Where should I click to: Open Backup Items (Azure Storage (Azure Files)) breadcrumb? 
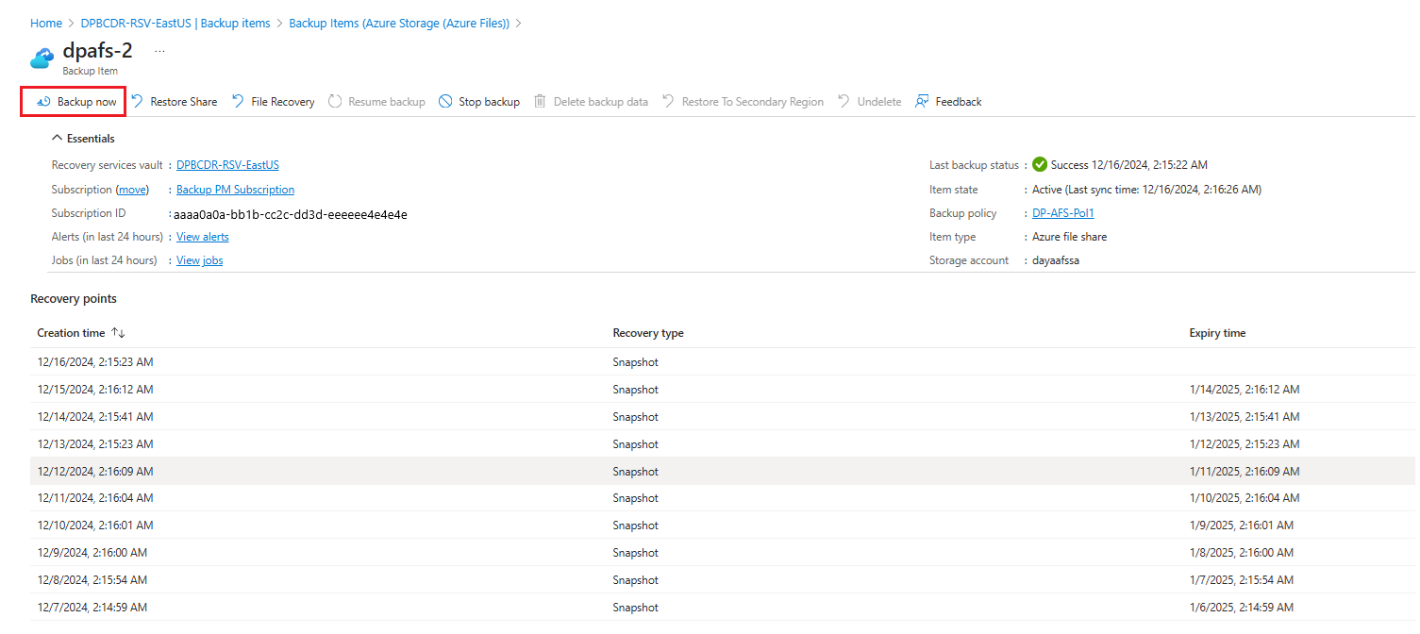[399, 23]
